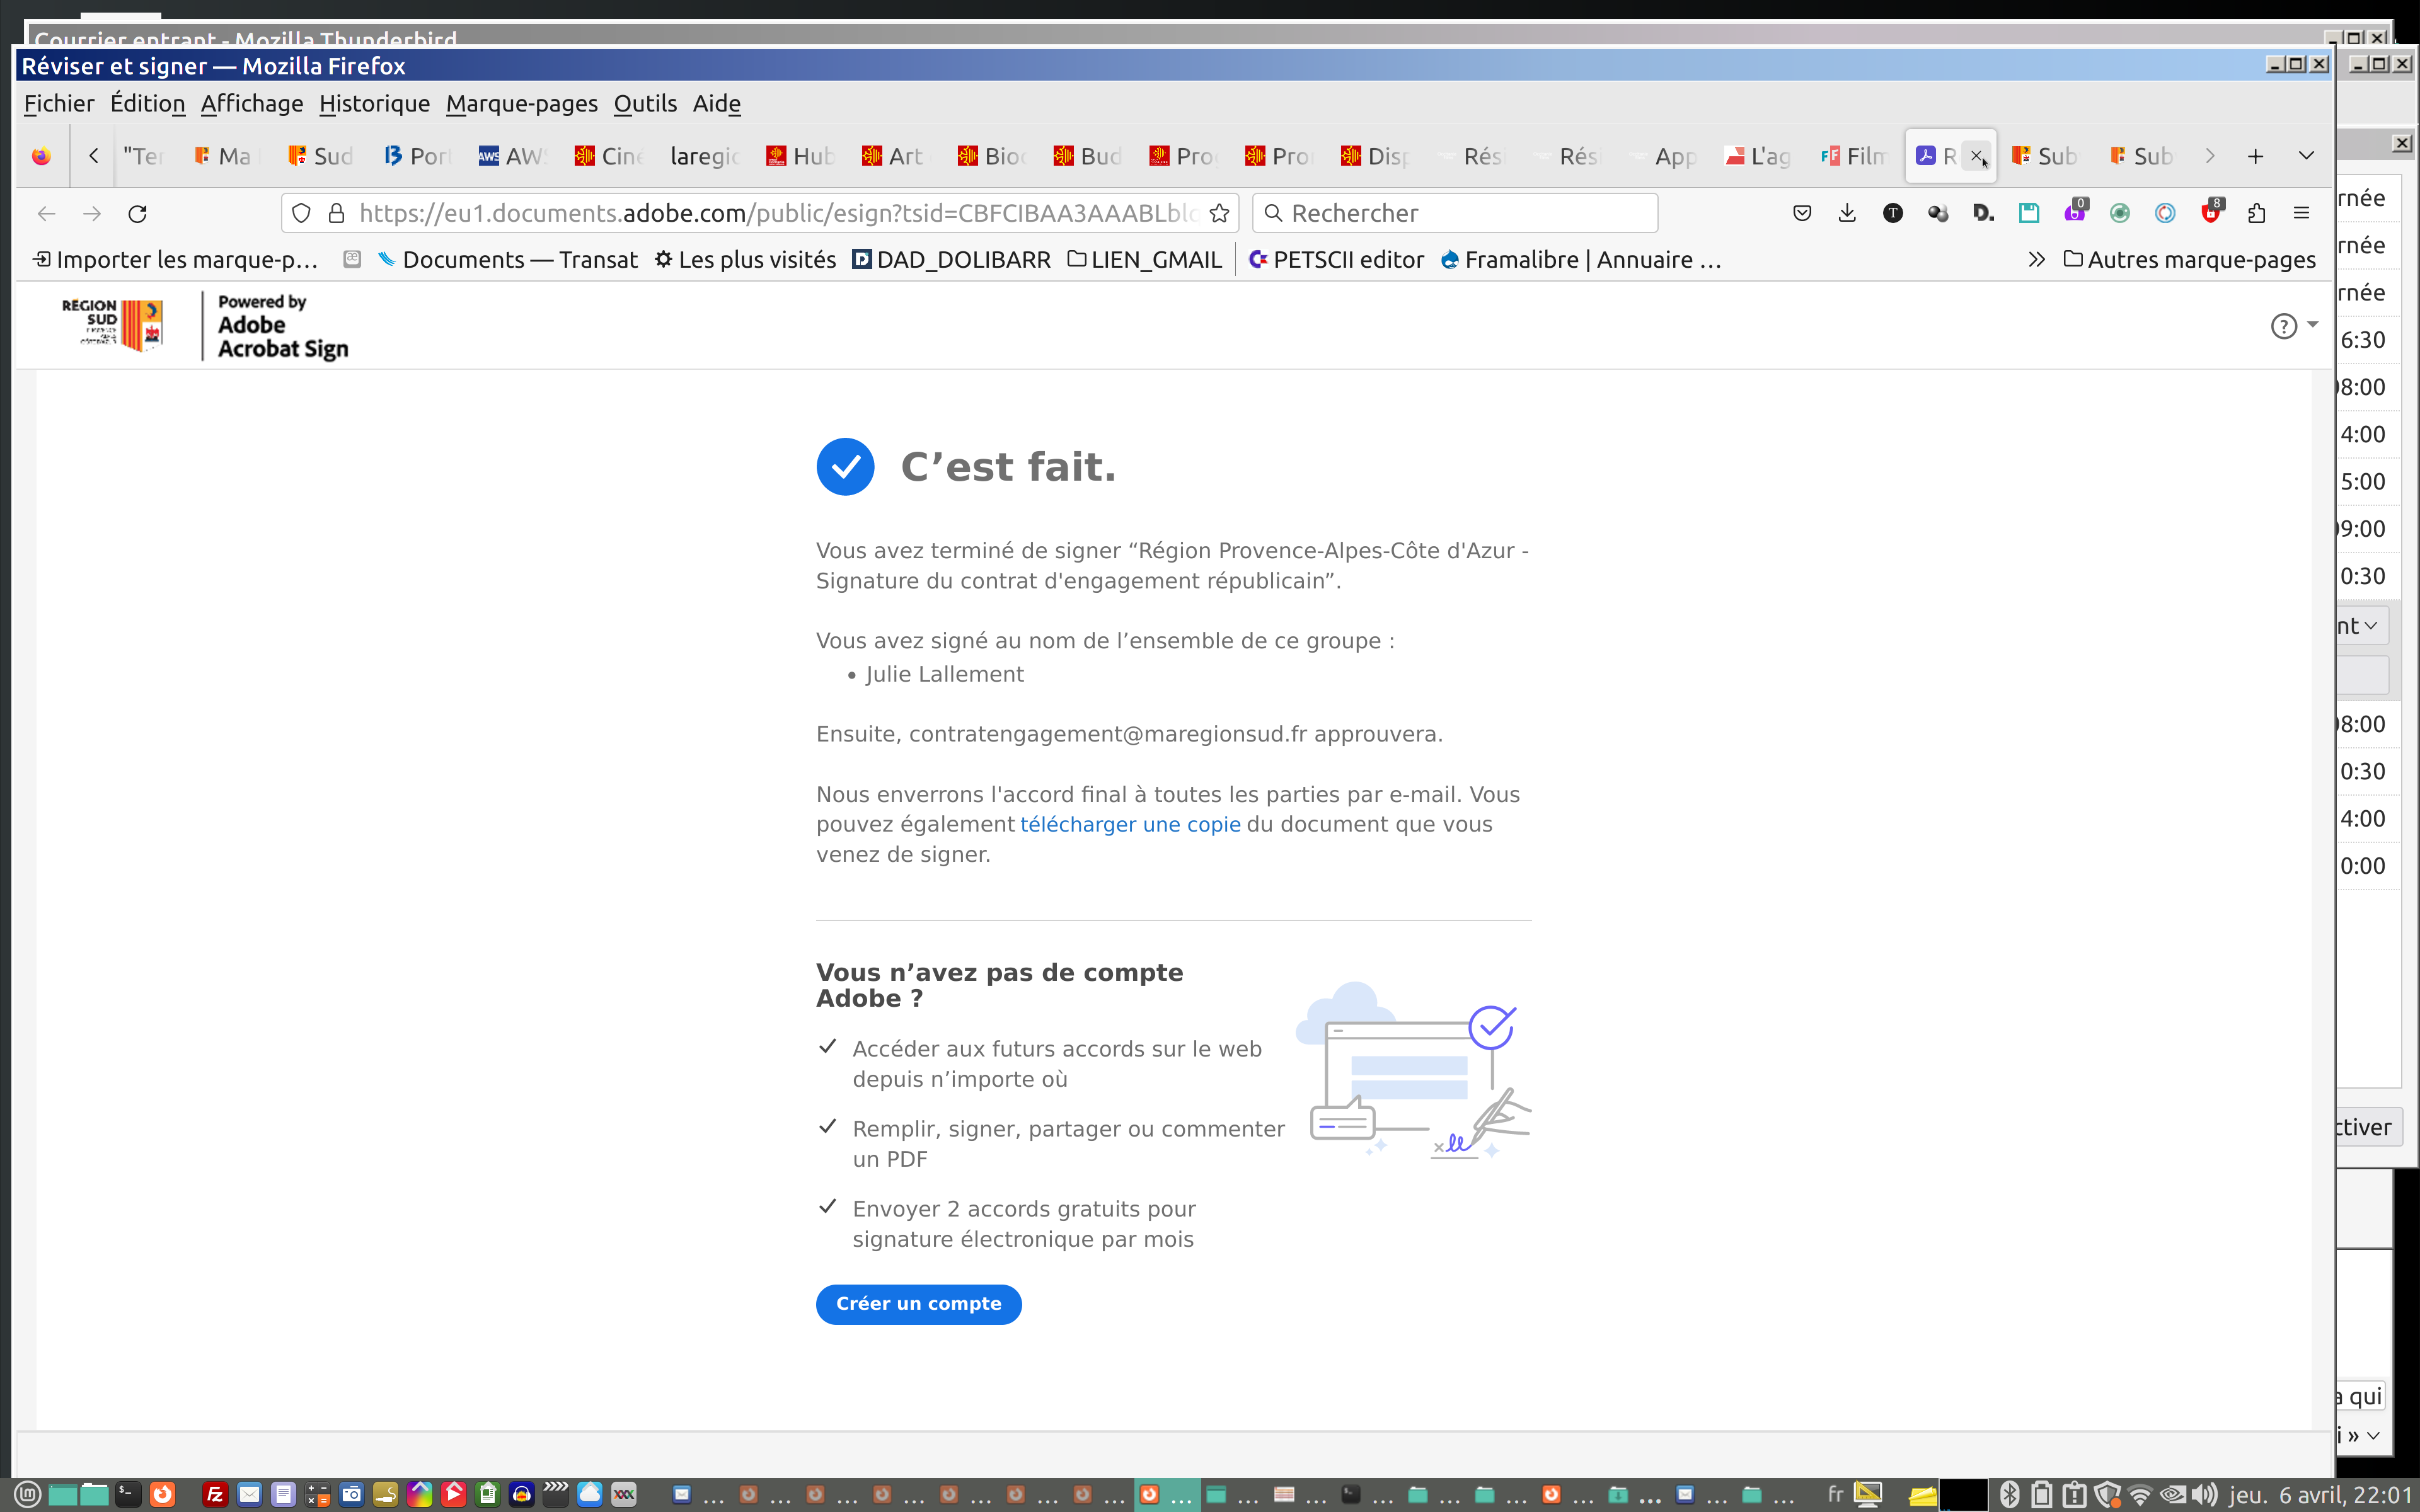Open the Pocket save icon
2420x1512 pixels.
pyautogui.click(x=1802, y=213)
